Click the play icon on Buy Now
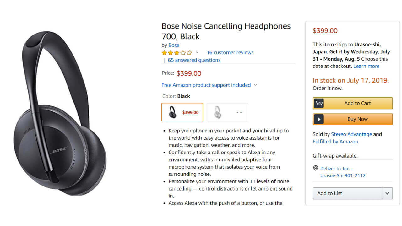 point(319,119)
